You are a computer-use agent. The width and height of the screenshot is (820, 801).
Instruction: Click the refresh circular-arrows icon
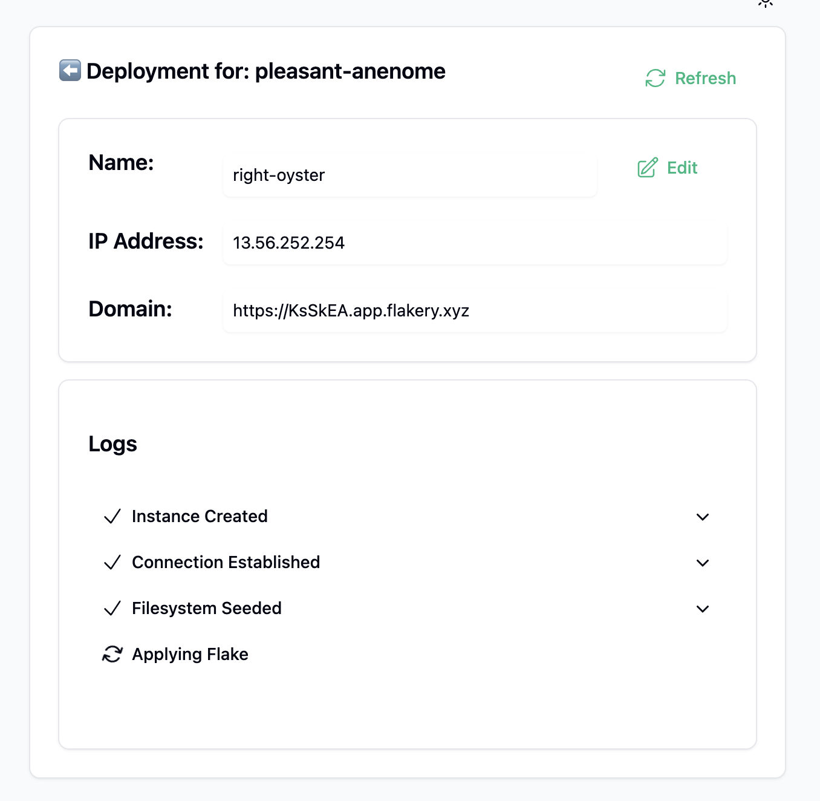pos(654,78)
